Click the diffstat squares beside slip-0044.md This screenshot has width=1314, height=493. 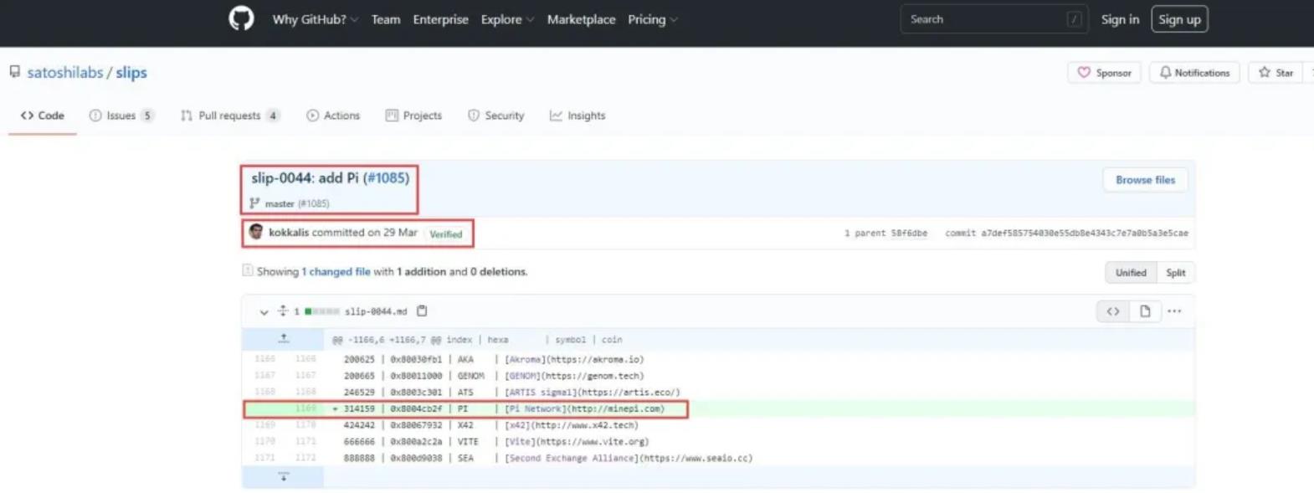click(322, 311)
